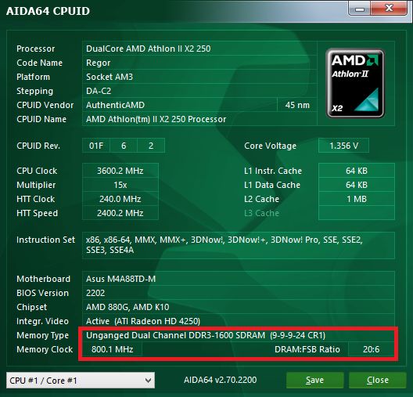The image size is (413, 397).
Task: Click the Memory Clock value 800.1 MHz
Action: coord(112,349)
